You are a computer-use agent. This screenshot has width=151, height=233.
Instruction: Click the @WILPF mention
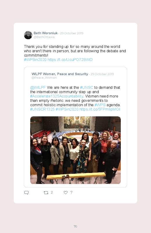pyautogui.click(x=38, y=87)
